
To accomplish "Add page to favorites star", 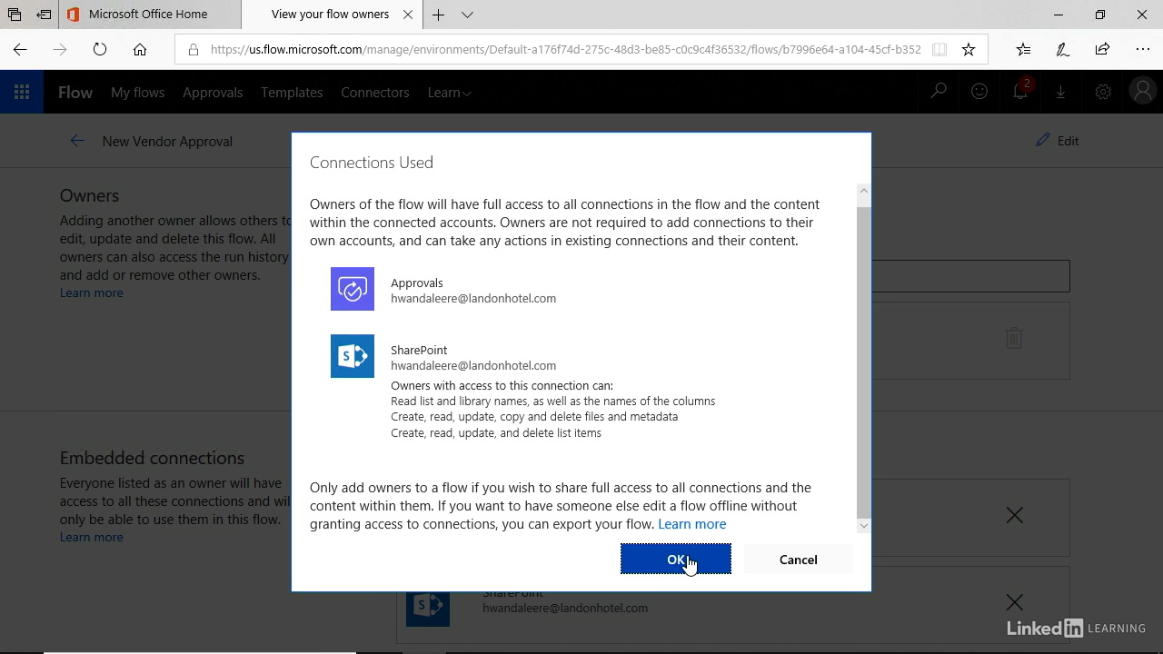I will pyautogui.click(x=969, y=50).
